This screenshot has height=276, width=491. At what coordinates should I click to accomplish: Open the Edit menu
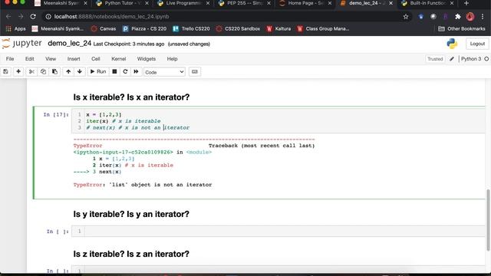[x=29, y=59]
